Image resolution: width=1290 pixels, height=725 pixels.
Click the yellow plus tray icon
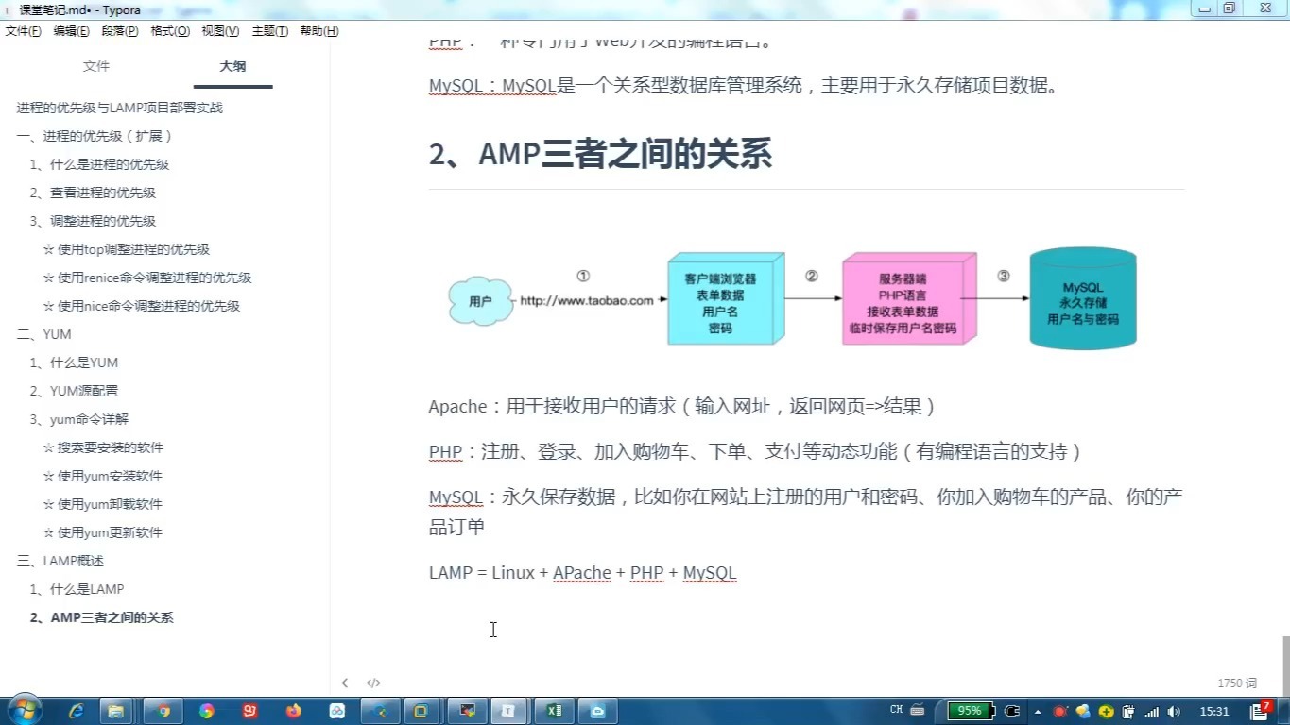pos(1106,711)
